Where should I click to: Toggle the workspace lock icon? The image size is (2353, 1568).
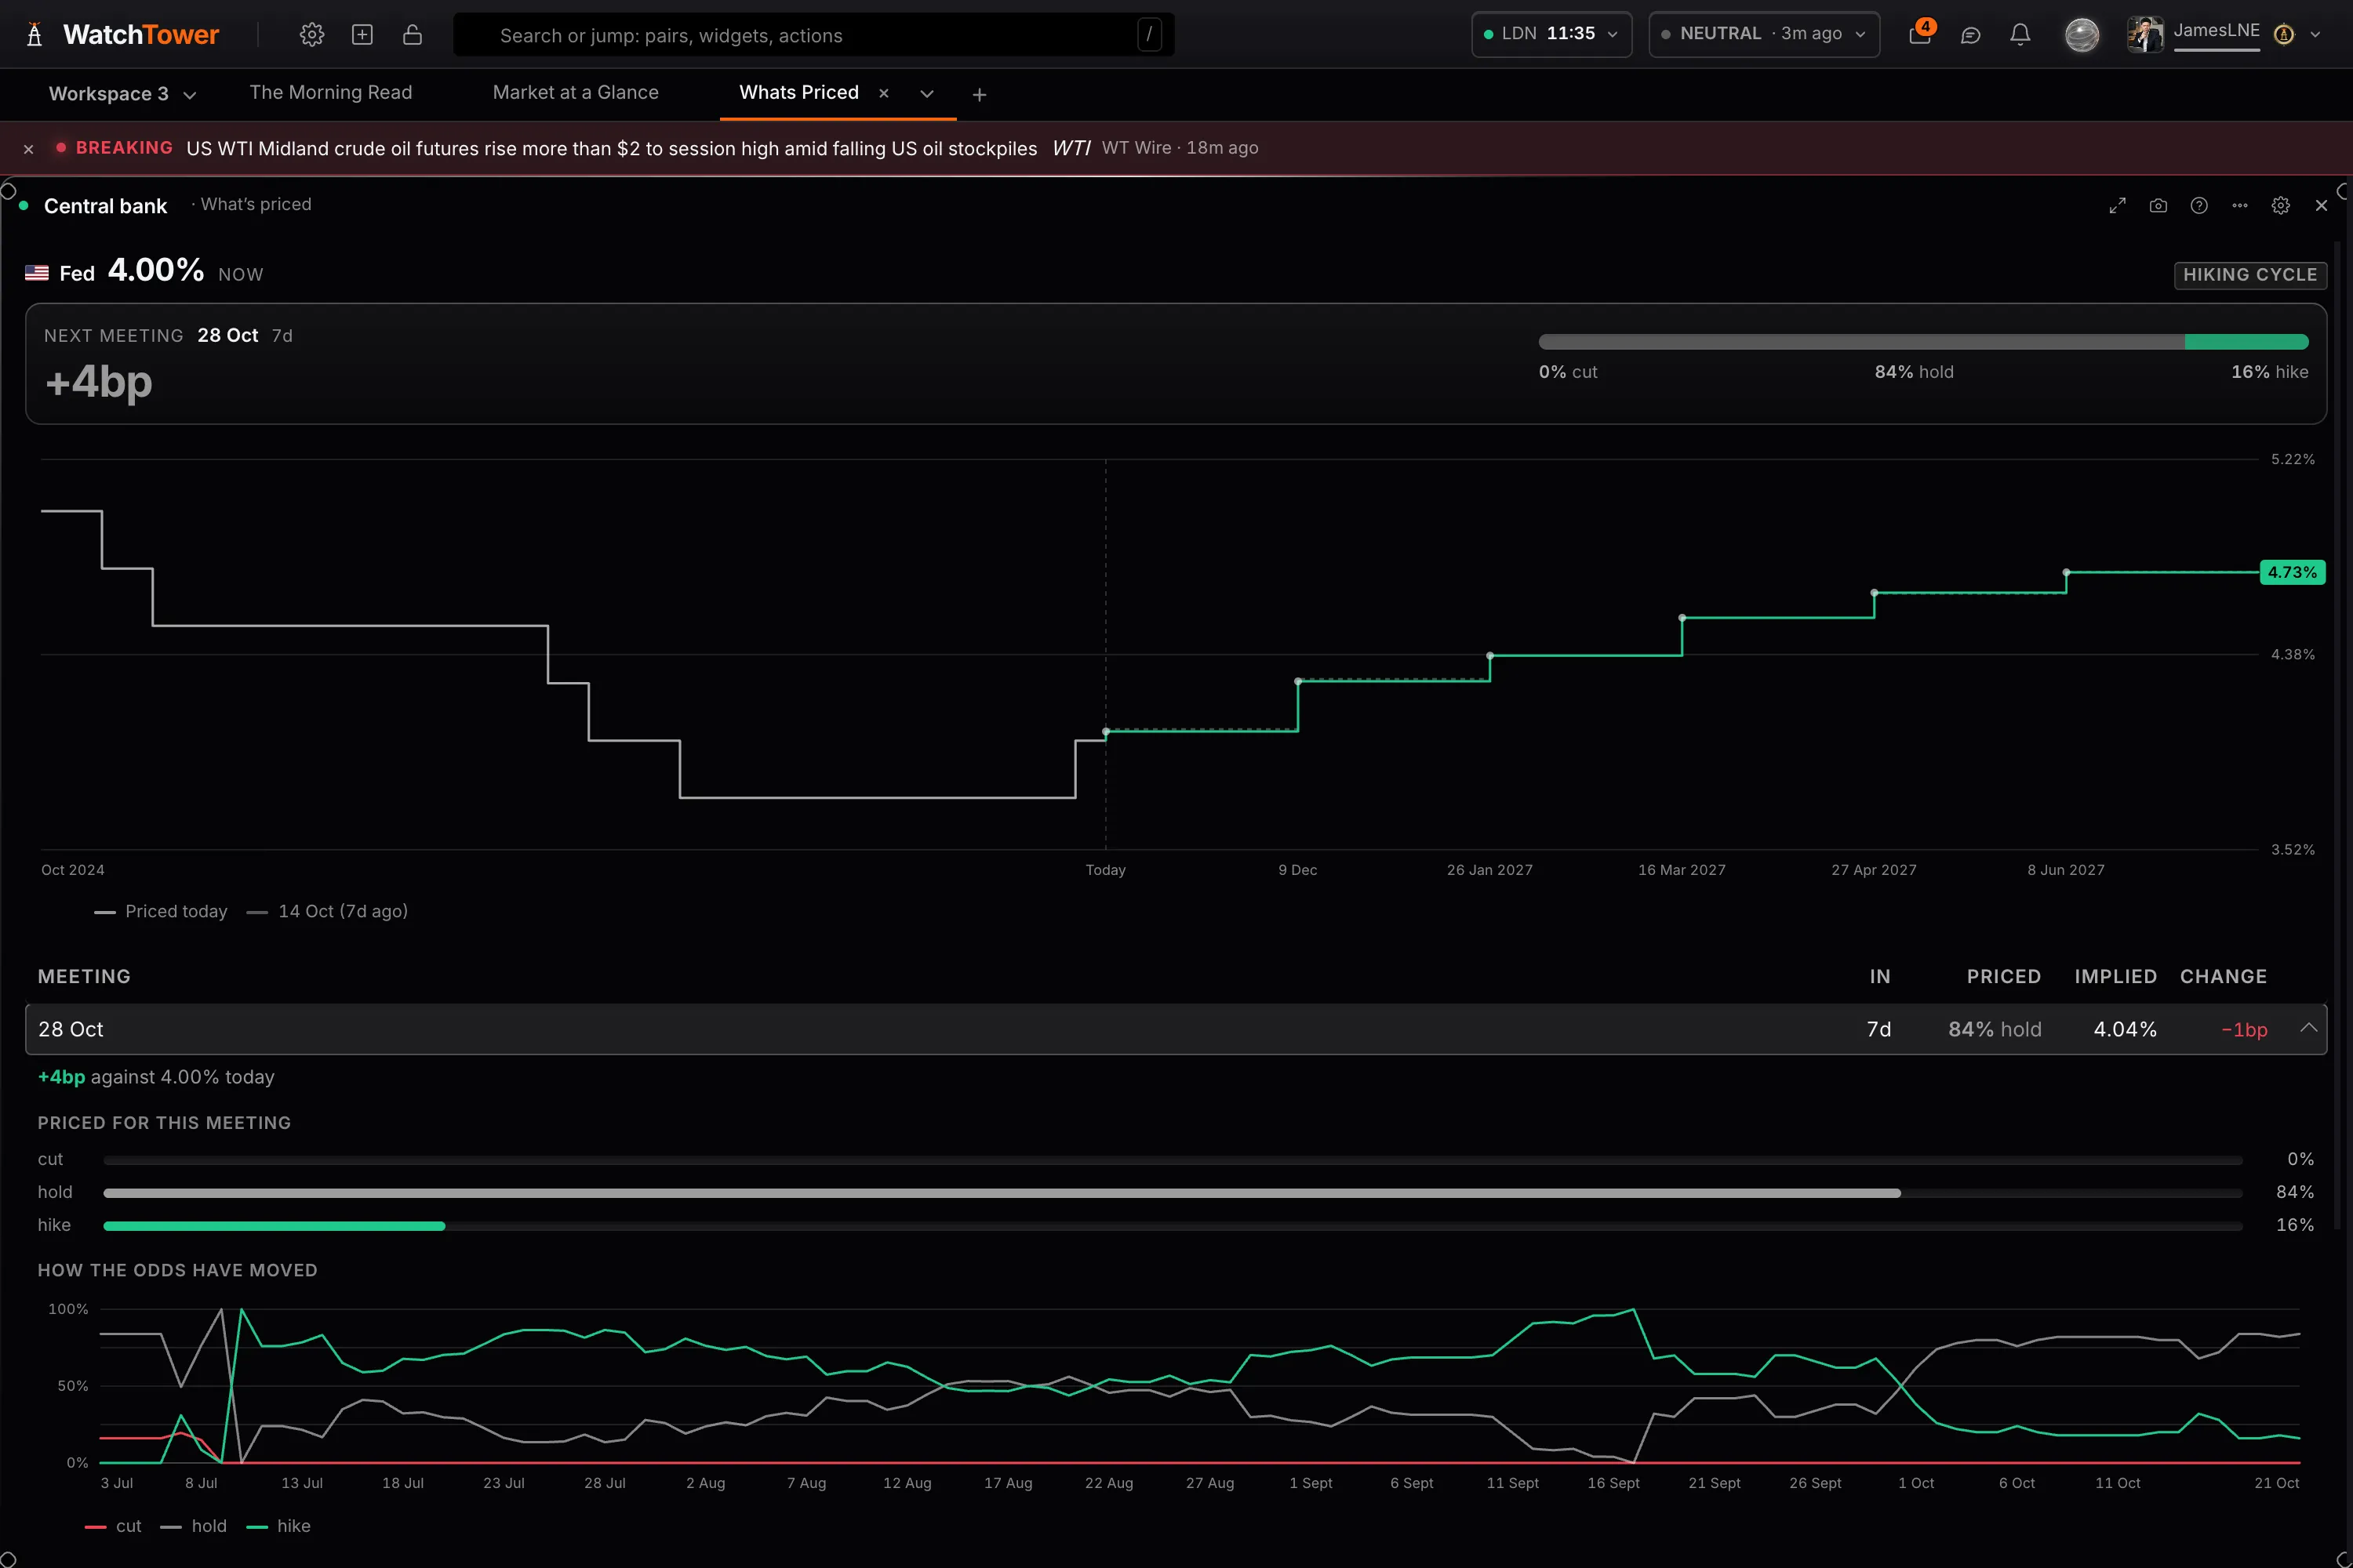(413, 35)
